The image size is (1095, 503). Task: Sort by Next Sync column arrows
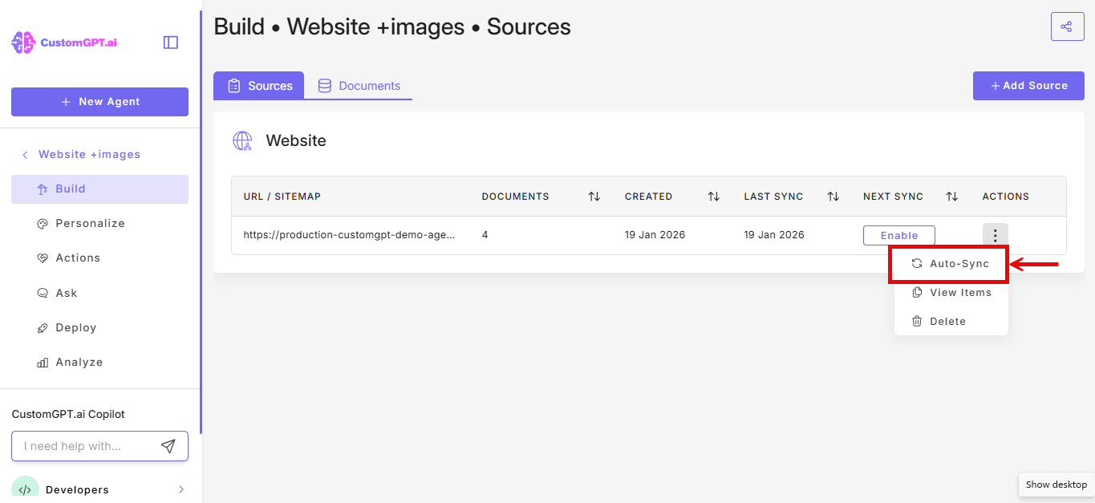952,197
